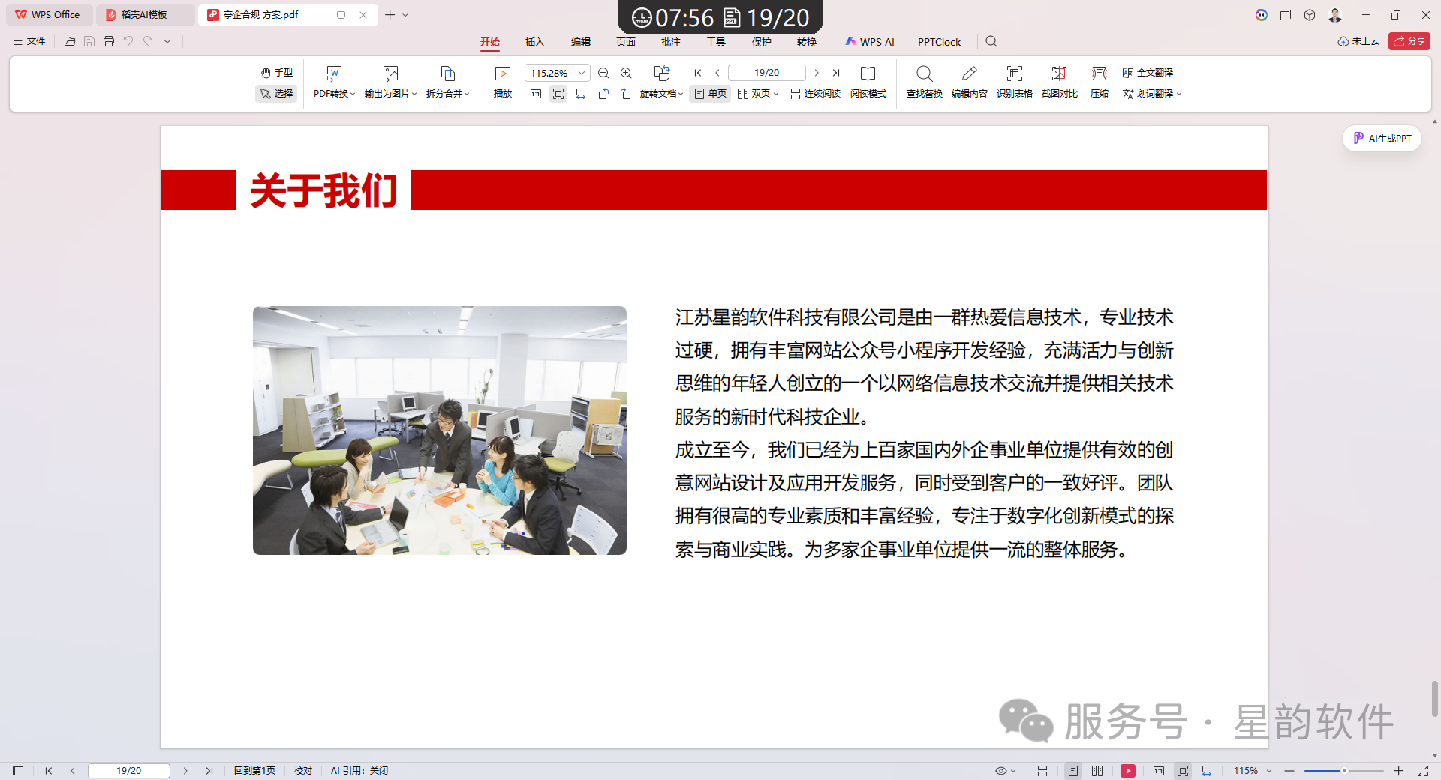Click the page number field 19/20 in toolbar
This screenshot has width=1441, height=780.
pyautogui.click(x=766, y=73)
